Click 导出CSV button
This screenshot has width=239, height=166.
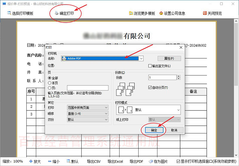pos(94,162)
